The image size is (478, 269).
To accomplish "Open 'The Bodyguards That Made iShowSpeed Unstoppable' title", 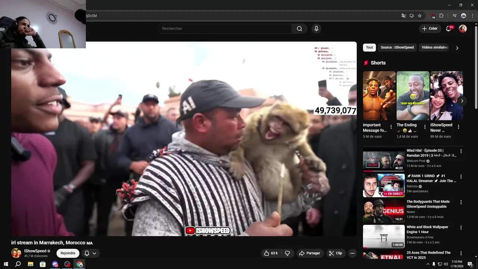I will click(x=428, y=204).
